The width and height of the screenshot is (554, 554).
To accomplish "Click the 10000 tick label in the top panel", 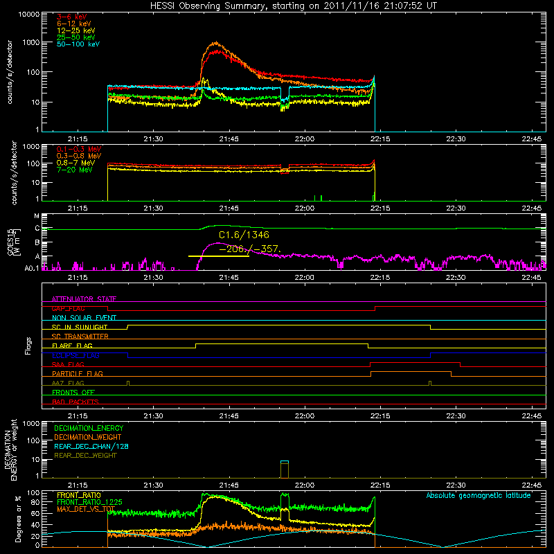I will pyautogui.click(x=29, y=14).
